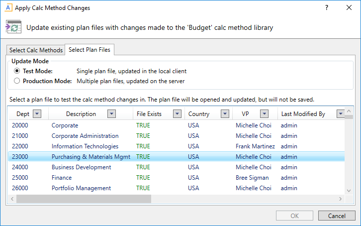
Task: Open the VP column filter dropdown
Action: (264, 114)
